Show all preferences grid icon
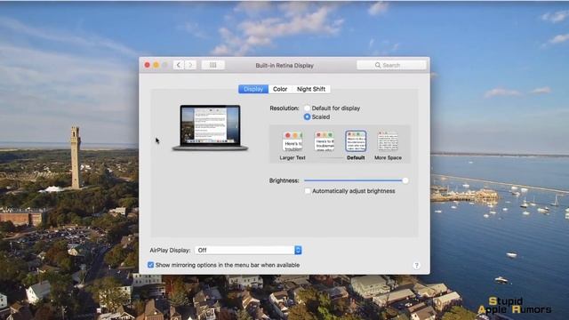The height and width of the screenshot is (320, 569). pos(213,65)
